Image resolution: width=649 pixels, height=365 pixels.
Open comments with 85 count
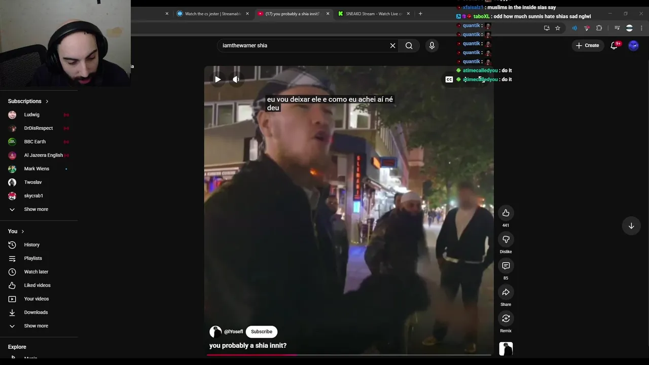[x=506, y=266]
